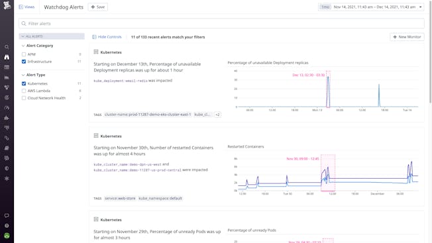Open the search magnifier in the sidebar
Screen dimensions: 432x243
pyautogui.click(x=7, y=47)
